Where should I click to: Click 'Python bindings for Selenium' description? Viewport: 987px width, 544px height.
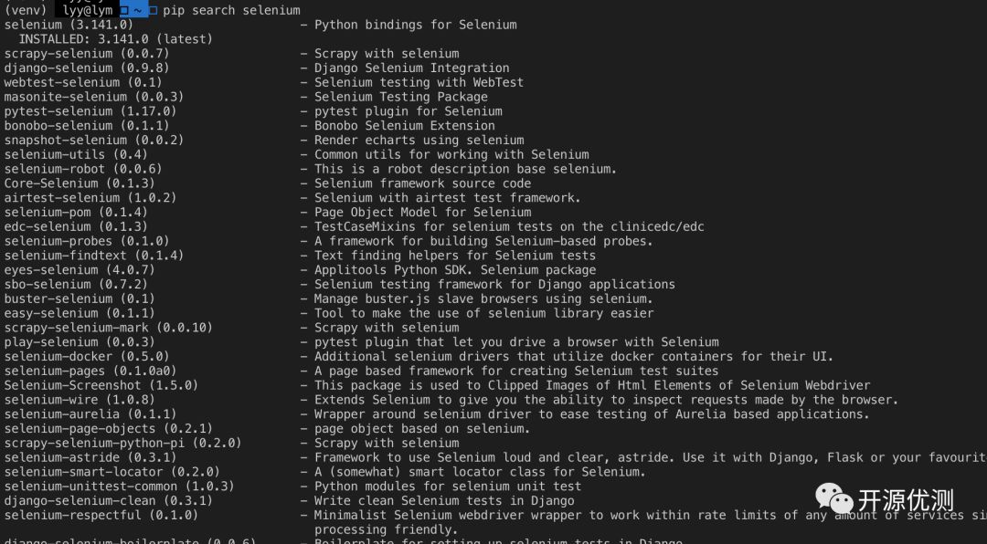click(416, 25)
